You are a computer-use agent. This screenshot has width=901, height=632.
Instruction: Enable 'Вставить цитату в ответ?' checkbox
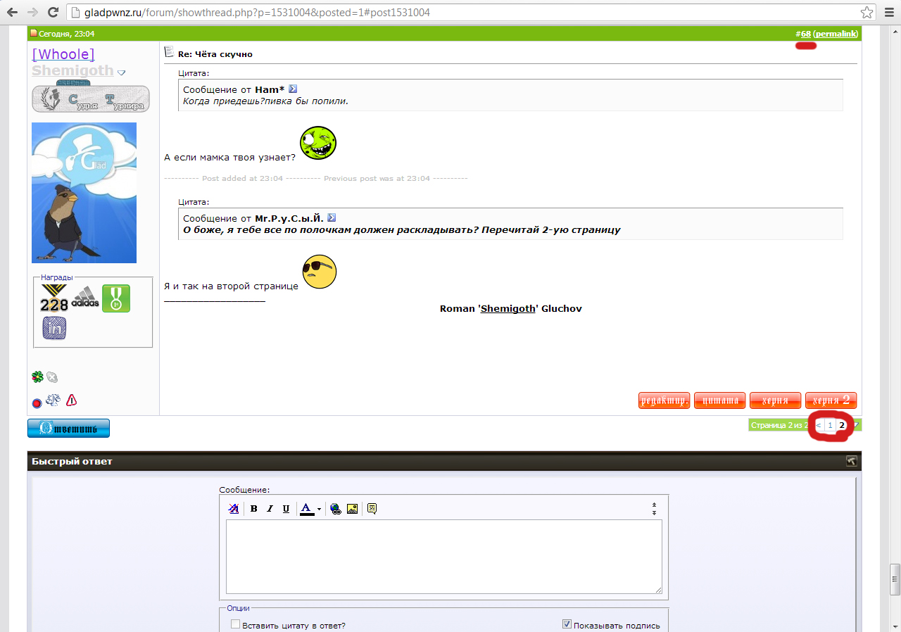(235, 624)
